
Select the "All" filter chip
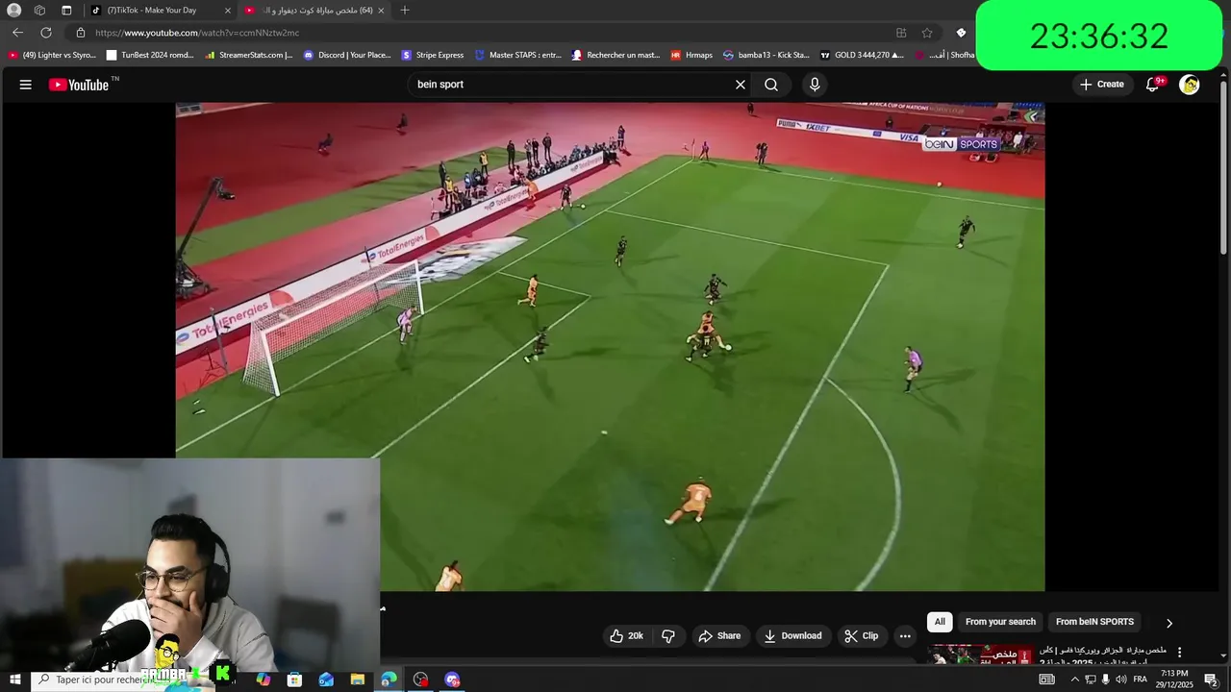[x=940, y=622]
